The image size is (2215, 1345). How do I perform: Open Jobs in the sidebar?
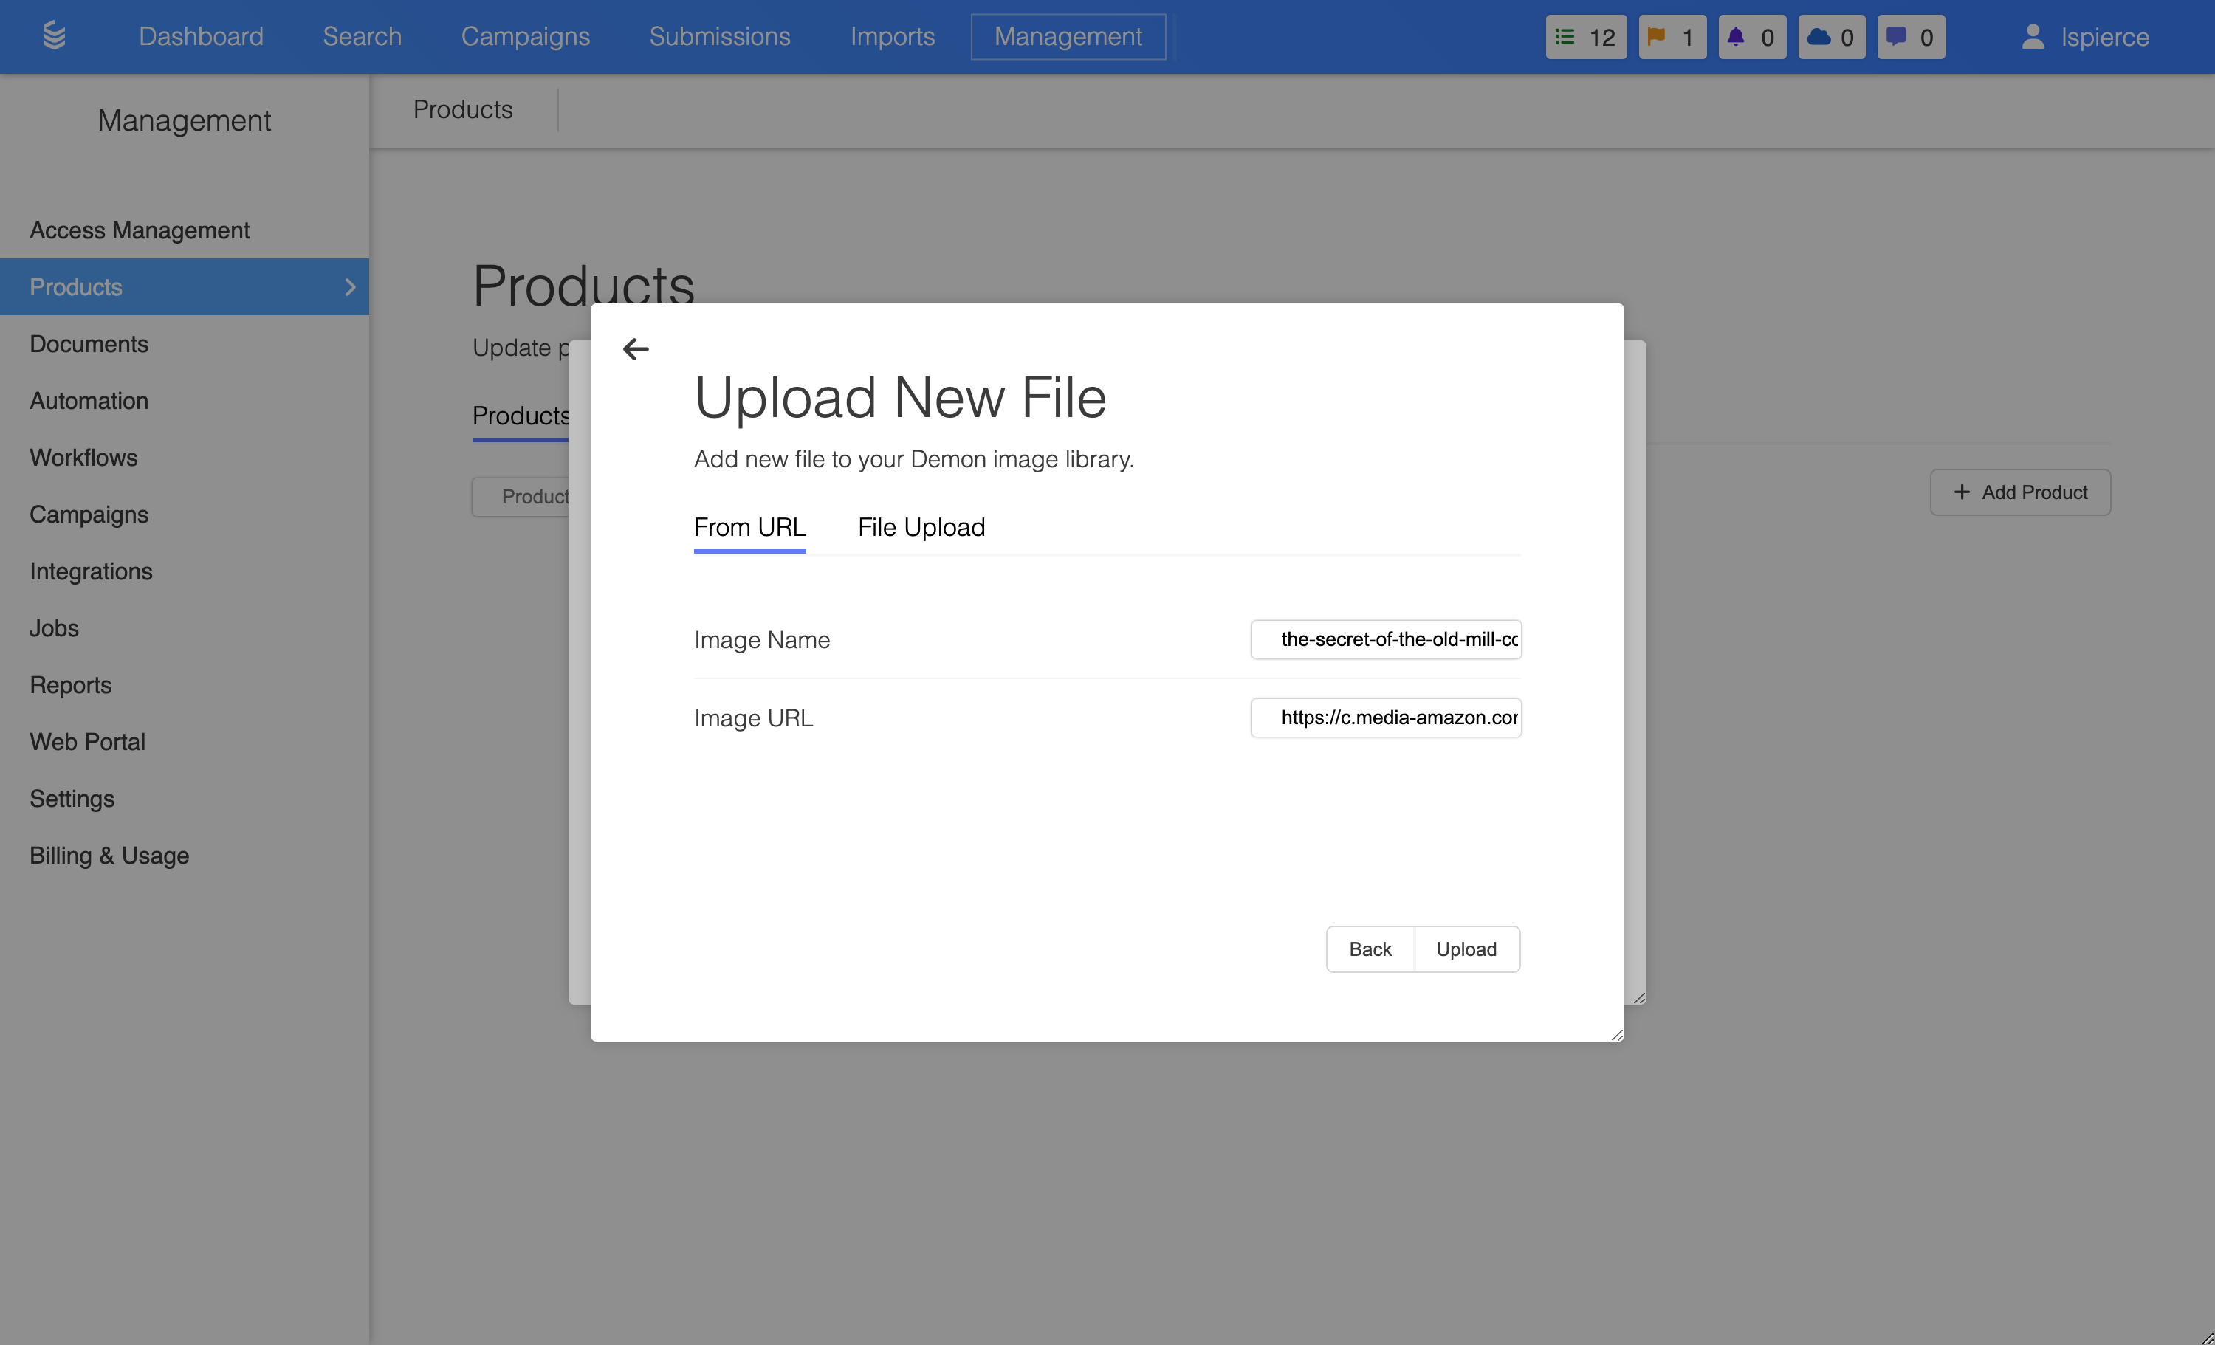185,627
